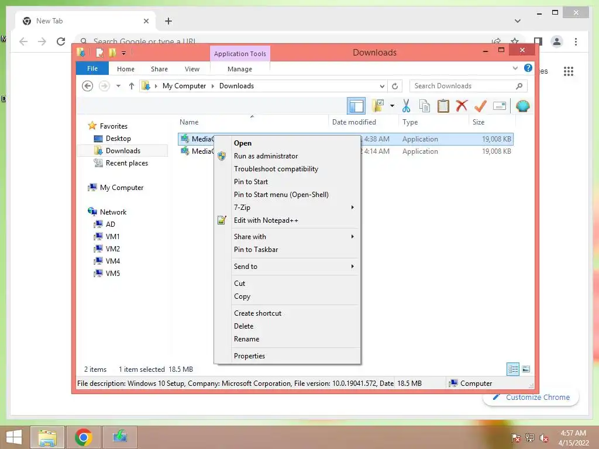Click the Explorer Back arrow button

[88, 86]
